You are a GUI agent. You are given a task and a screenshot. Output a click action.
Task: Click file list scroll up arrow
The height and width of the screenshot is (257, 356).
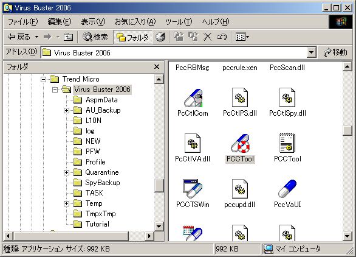347,67
